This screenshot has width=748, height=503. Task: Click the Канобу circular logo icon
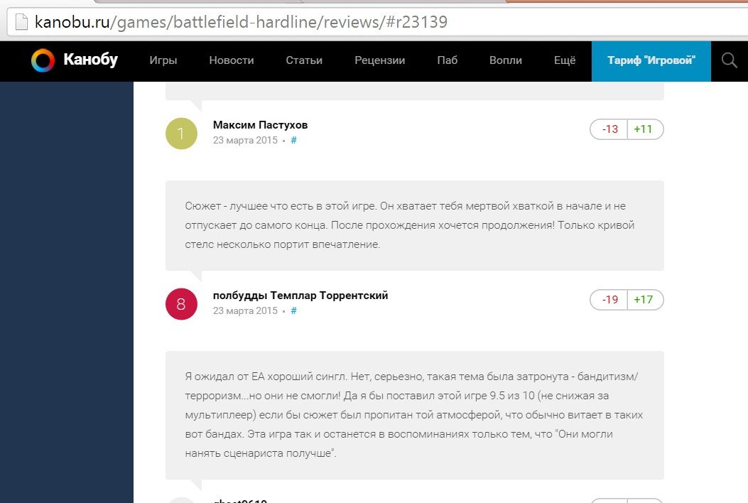click(43, 60)
